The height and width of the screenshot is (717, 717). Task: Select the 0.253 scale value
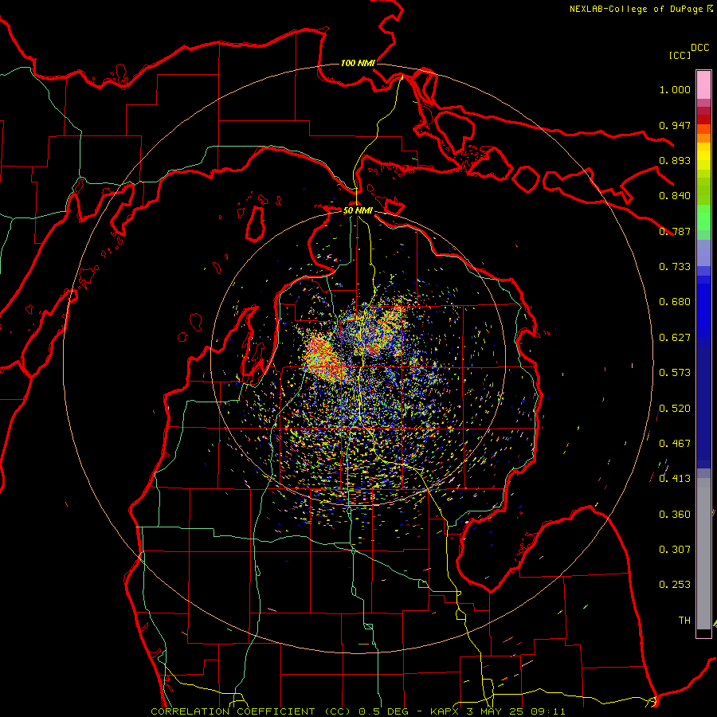pyautogui.click(x=675, y=585)
